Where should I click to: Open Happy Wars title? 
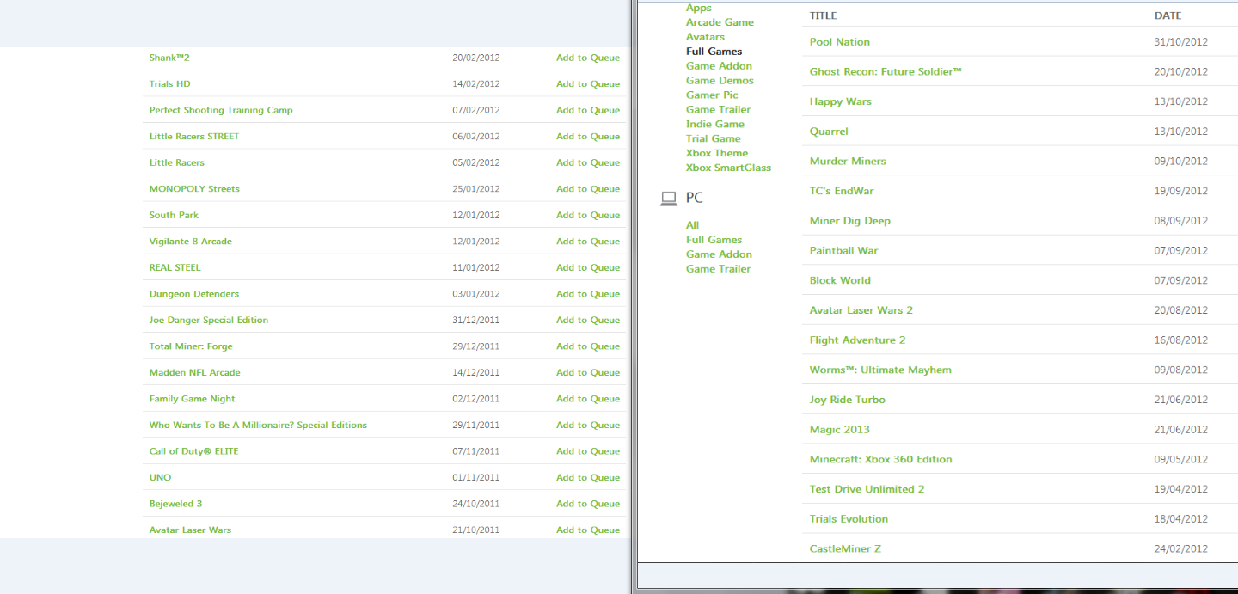841,101
